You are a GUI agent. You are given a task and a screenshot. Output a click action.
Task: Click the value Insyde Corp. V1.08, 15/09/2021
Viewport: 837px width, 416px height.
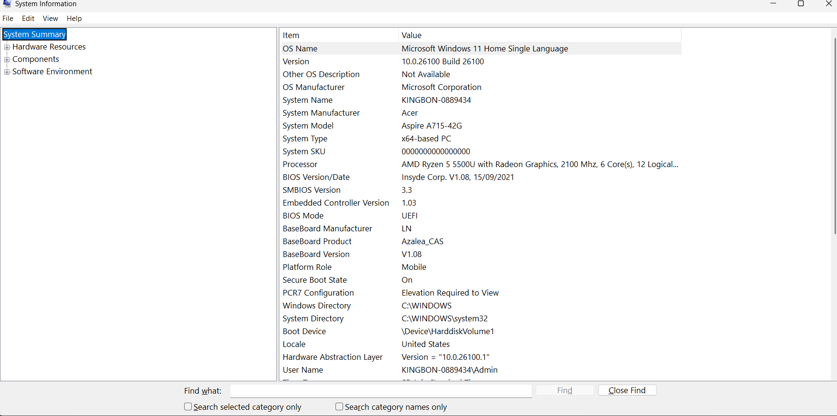458,177
